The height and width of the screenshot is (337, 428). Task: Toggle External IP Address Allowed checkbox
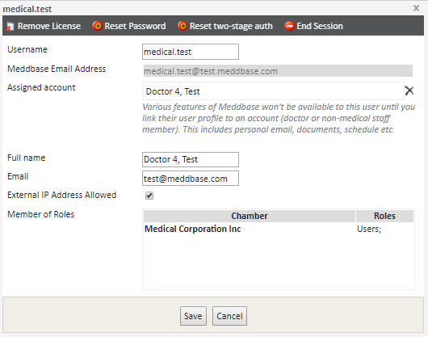click(149, 196)
